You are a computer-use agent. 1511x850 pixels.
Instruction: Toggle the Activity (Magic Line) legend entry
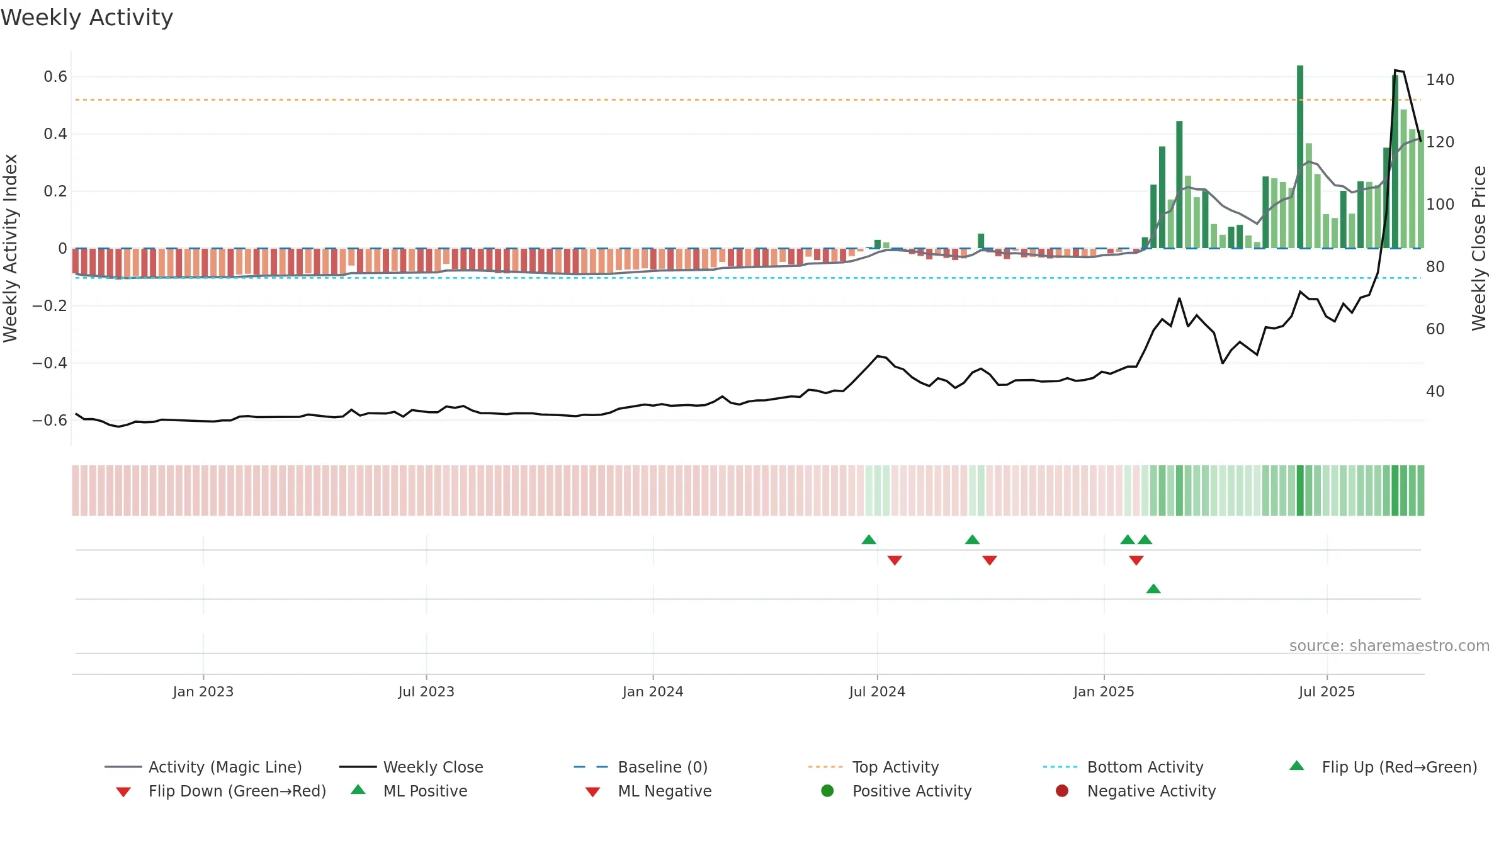tap(203, 767)
